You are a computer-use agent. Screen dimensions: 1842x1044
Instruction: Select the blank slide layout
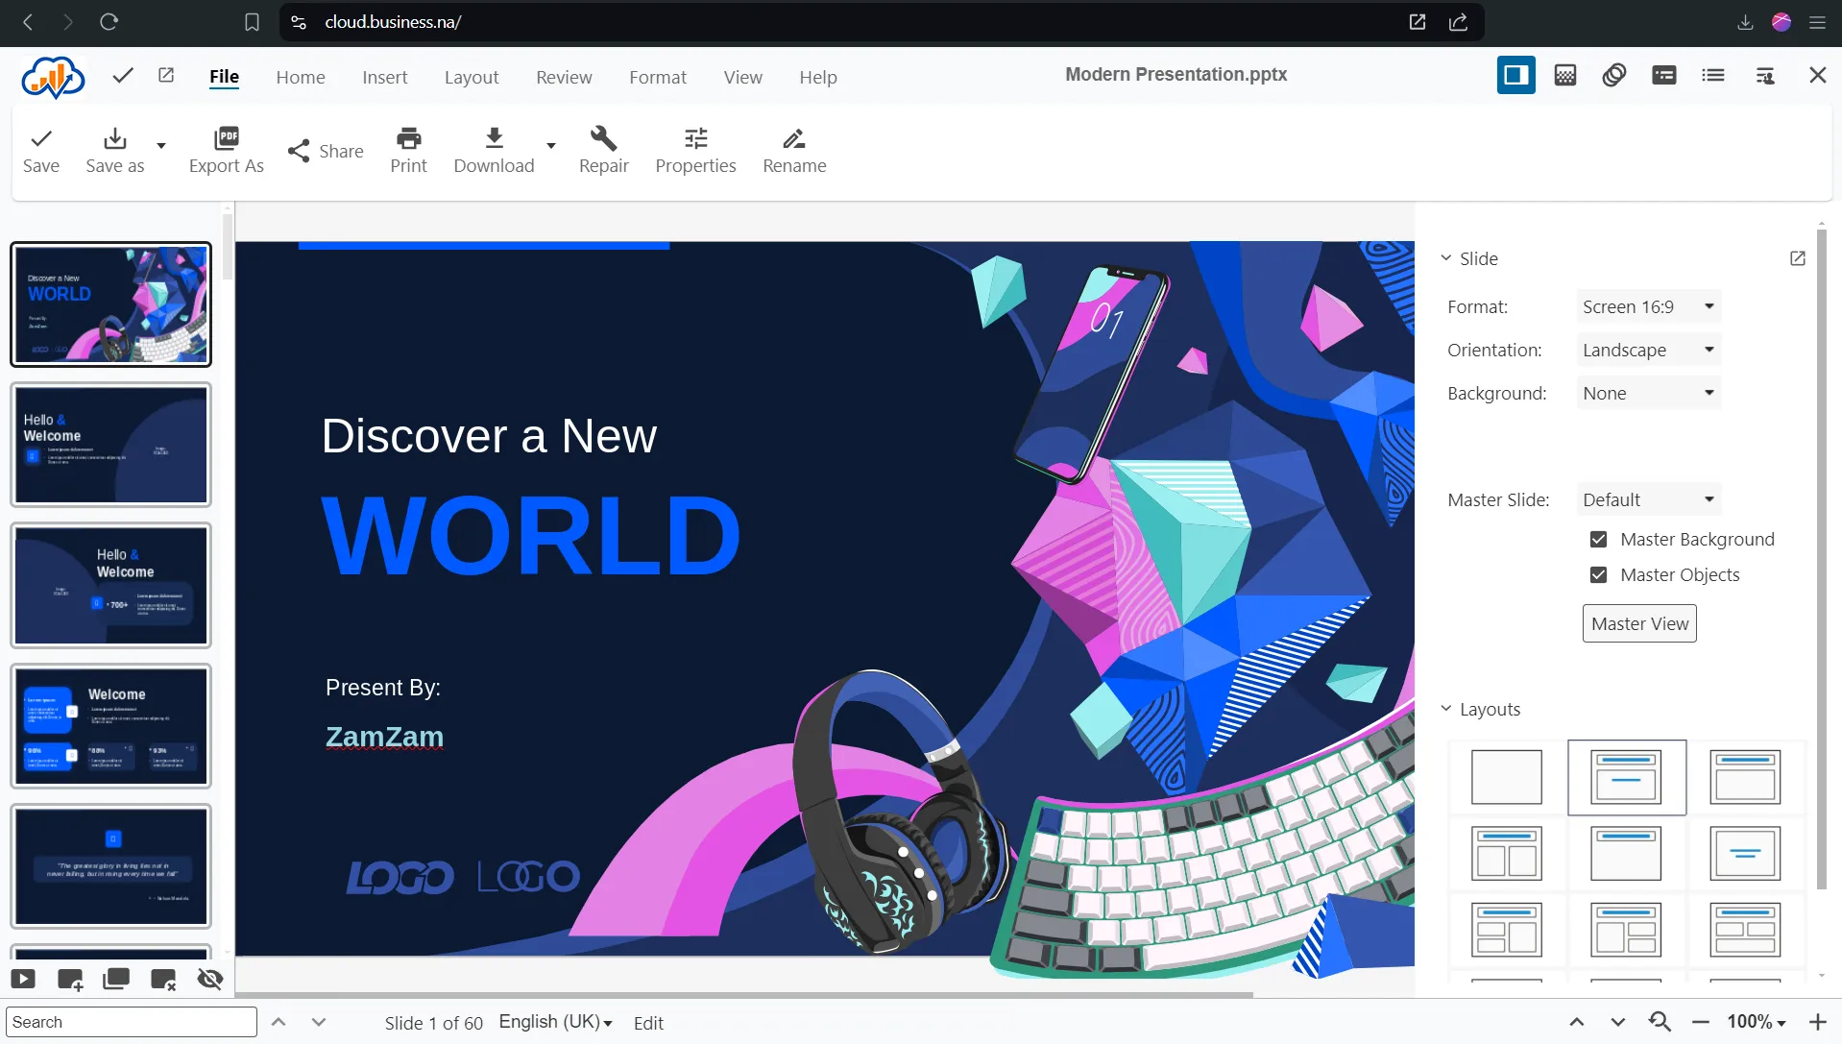click(1506, 777)
